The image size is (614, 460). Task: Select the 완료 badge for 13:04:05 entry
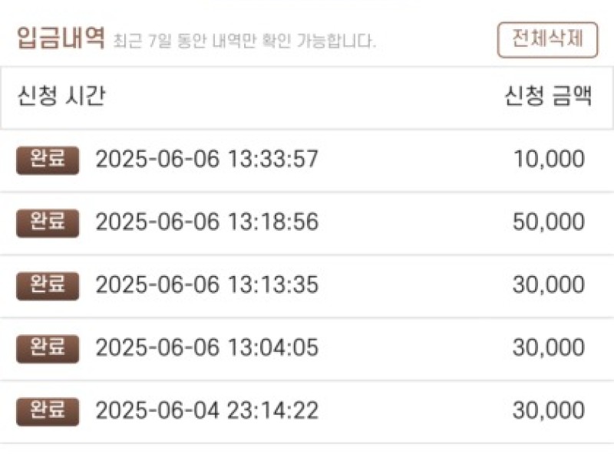click(48, 349)
